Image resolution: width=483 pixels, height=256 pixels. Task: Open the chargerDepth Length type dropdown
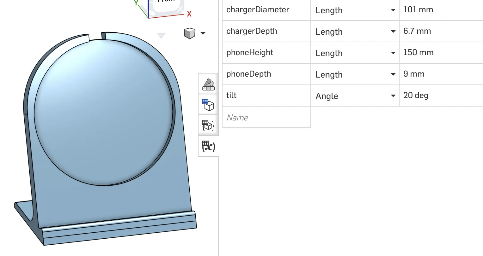[393, 32]
